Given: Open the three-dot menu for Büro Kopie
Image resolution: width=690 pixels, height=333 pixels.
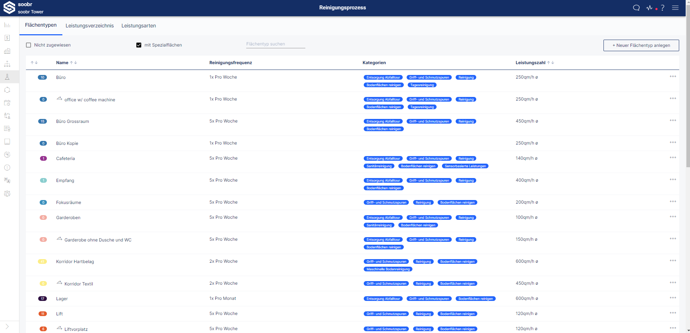Looking at the screenshot, I should (x=673, y=142).
